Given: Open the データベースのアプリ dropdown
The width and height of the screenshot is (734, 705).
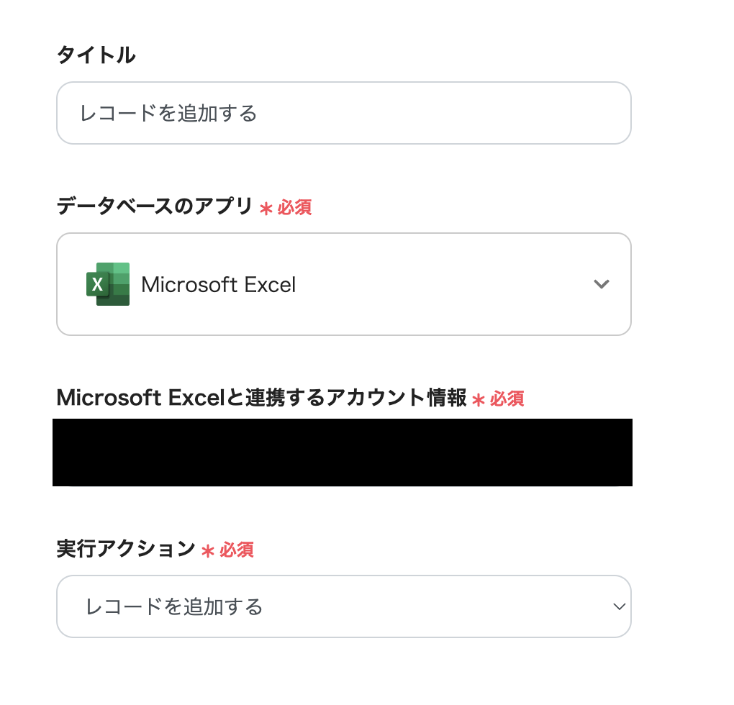Looking at the screenshot, I should [x=343, y=284].
